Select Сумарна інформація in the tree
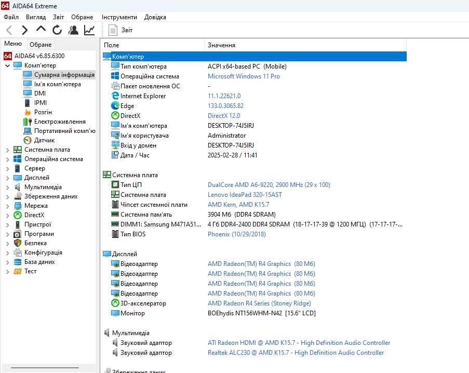 click(59, 74)
